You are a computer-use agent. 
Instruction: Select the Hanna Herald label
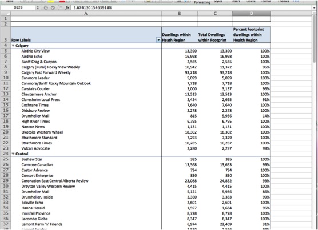point(33,208)
